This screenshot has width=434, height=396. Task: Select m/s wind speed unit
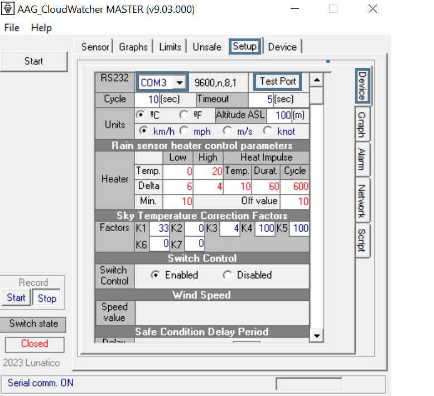[228, 130]
